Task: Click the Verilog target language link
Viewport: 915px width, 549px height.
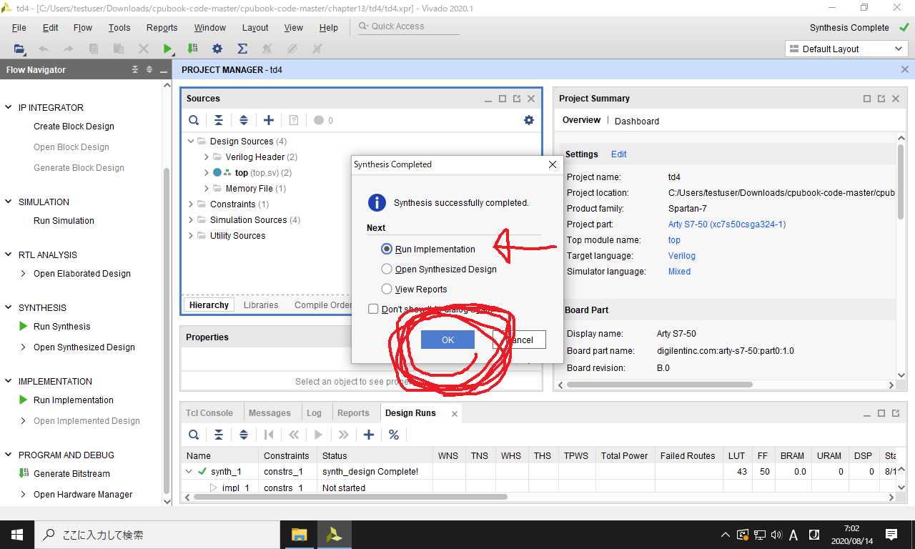Action: pyautogui.click(x=681, y=255)
